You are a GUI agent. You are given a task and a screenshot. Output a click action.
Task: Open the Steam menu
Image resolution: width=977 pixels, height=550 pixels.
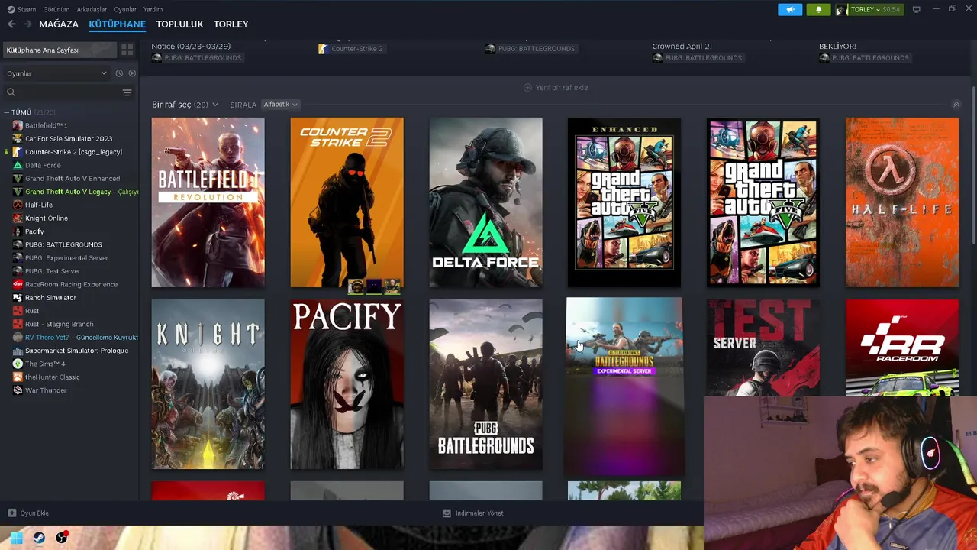point(27,9)
